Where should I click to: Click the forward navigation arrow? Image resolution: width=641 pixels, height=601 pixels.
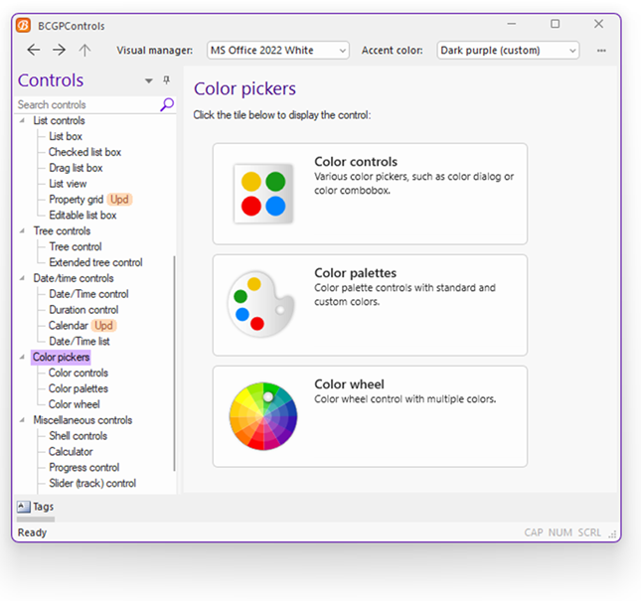coord(60,50)
